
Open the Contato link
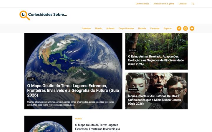point(183,4)
